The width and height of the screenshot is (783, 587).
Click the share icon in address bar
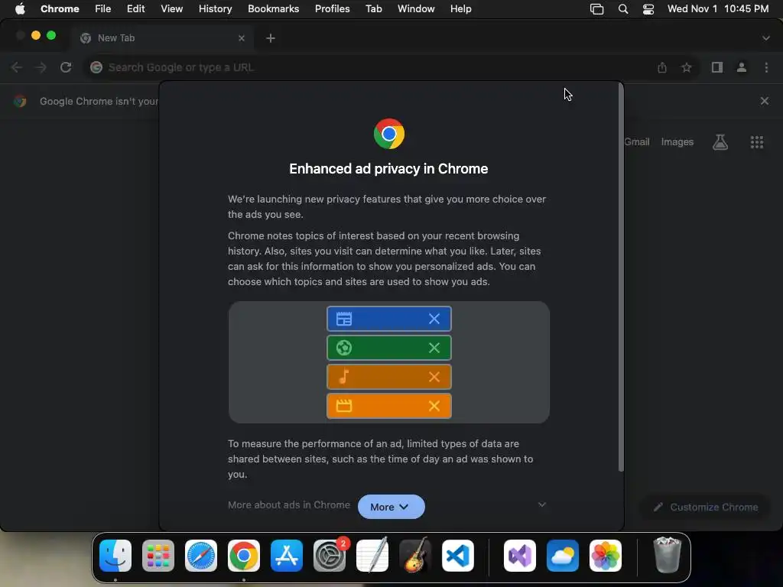662,67
